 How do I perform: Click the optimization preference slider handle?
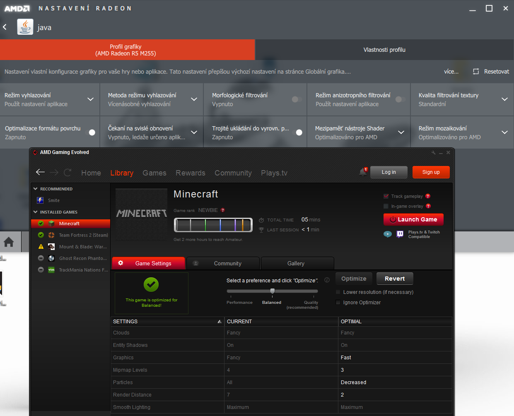273,291
